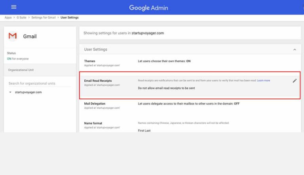
Task: Click 'Do not allow email read receipts' text
Action: (x=166, y=88)
